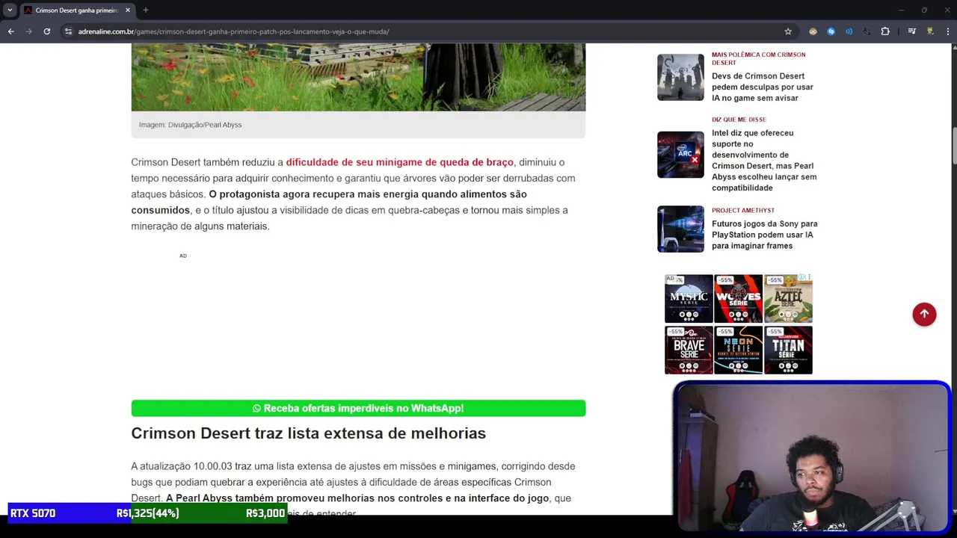957x538 pixels.
Task: Click the red back-to-top arrow button
Action: click(x=924, y=314)
